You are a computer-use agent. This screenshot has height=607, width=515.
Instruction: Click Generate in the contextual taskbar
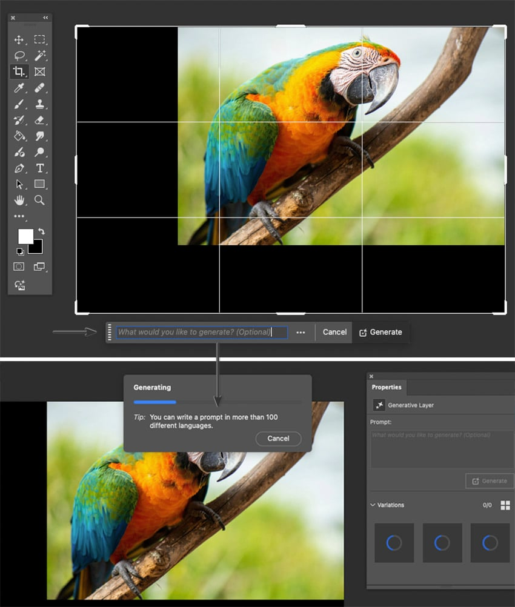pyautogui.click(x=380, y=332)
